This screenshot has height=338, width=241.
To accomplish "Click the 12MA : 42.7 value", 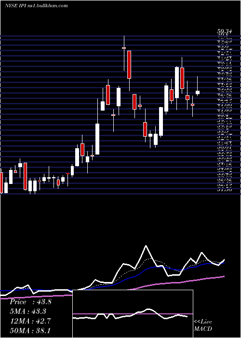I will (30, 321).
